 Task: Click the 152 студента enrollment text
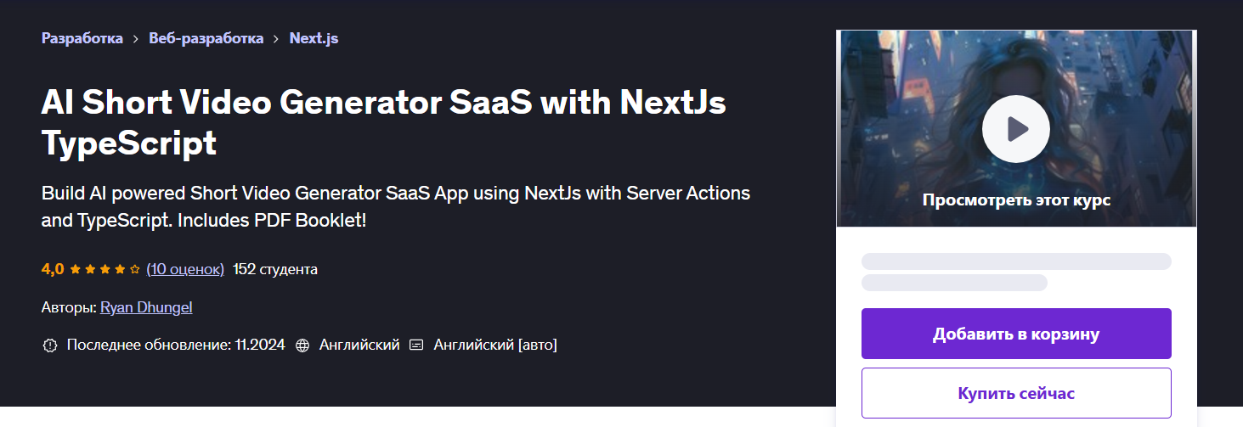pyautogui.click(x=275, y=269)
